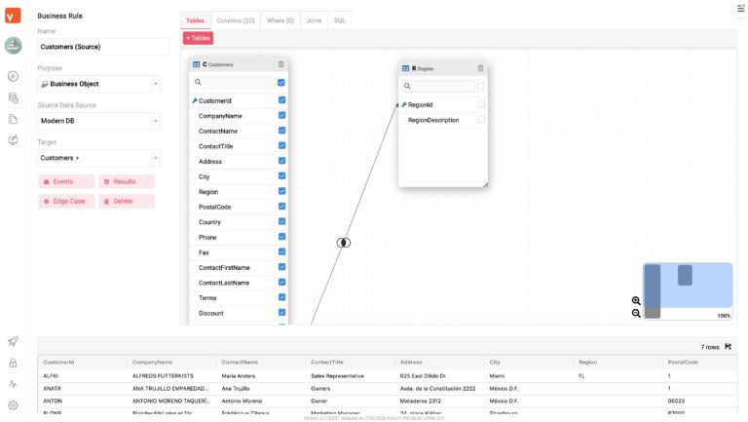Screen dimensions: 748x422
Task: Click the + Tables button
Action: (198, 38)
